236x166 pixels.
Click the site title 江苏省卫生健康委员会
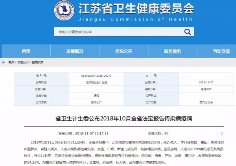click(x=136, y=9)
